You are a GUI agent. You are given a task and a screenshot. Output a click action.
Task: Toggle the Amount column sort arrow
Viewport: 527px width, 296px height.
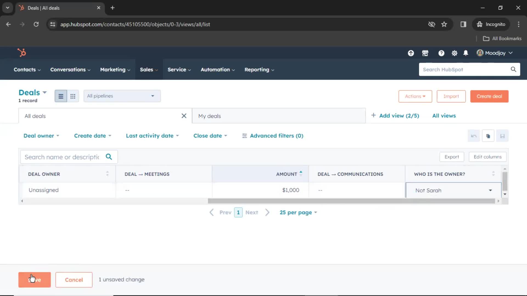click(x=301, y=173)
